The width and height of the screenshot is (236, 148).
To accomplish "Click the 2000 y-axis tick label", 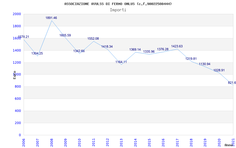I will (17, 14).
